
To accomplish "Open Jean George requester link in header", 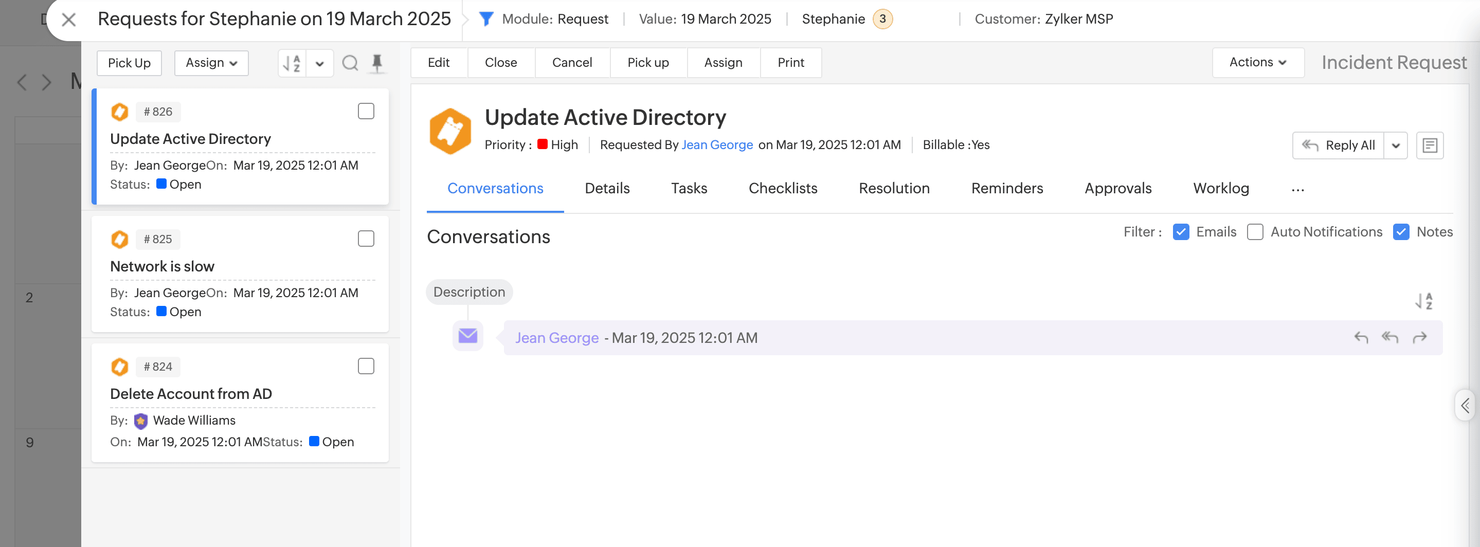I will tap(716, 145).
